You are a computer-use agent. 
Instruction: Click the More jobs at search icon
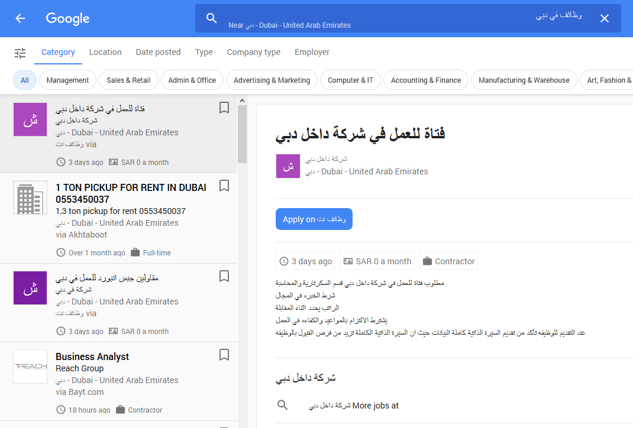point(283,406)
